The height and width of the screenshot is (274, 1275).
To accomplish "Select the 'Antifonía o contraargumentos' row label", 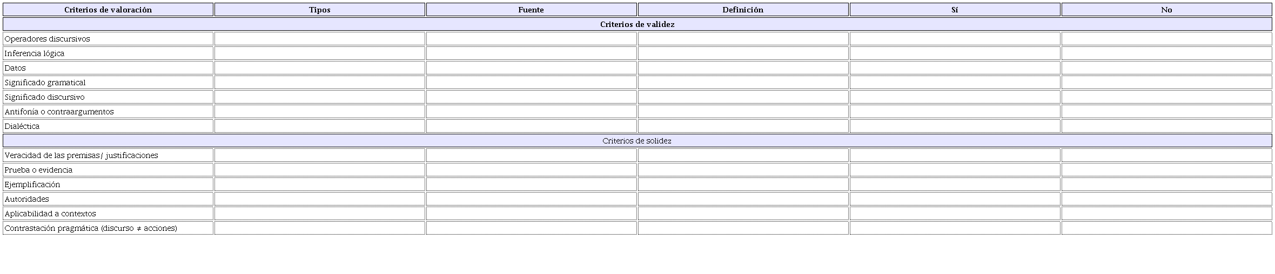I will point(59,112).
